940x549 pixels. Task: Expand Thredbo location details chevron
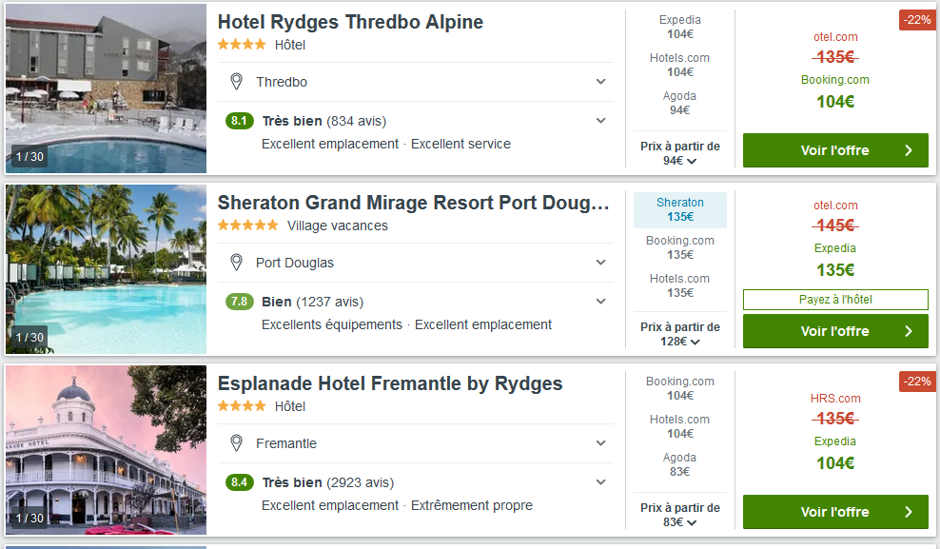click(601, 82)
